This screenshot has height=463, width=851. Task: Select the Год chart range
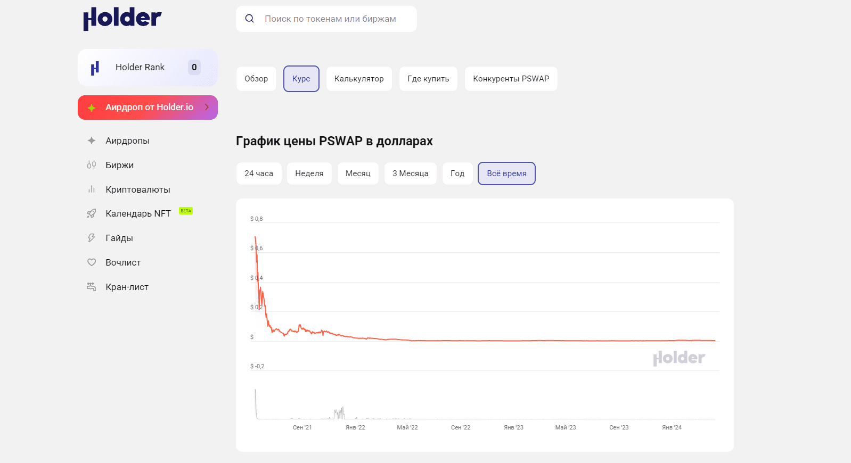pos(457,173)
